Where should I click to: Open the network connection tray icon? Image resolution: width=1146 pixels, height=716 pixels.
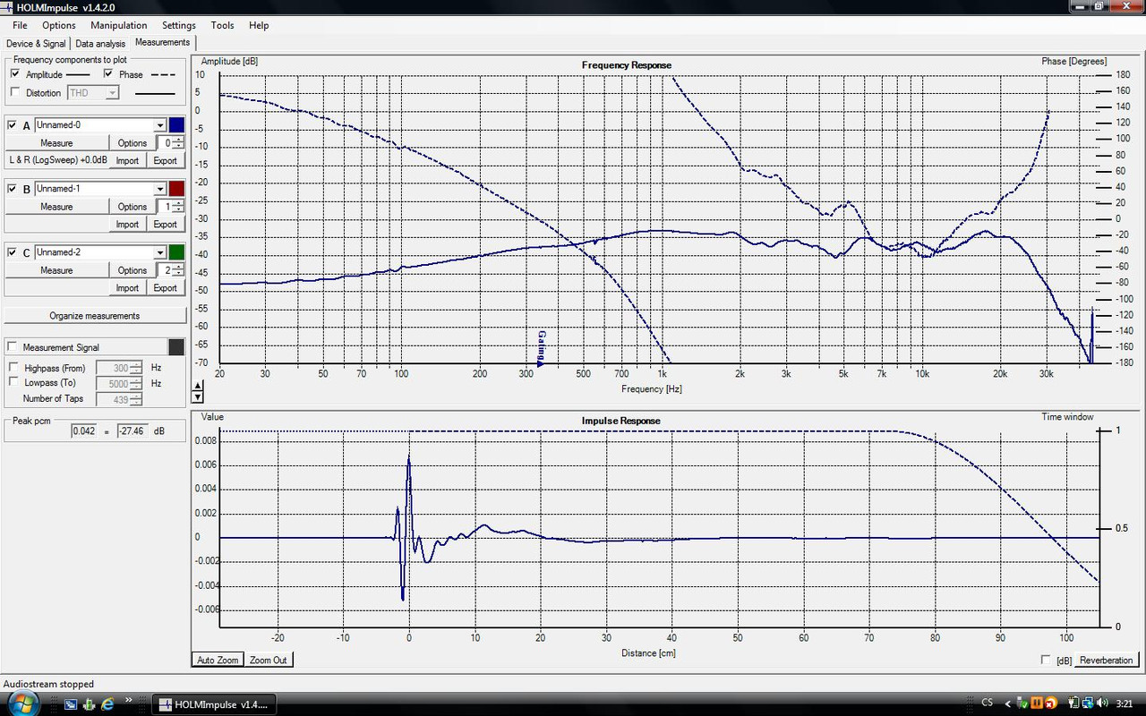[x=1088, y=703]
